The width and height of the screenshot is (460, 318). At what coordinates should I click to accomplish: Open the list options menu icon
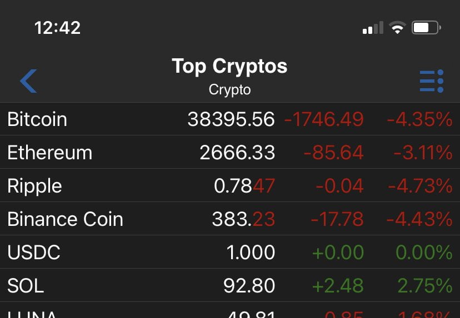coord(431,81)
